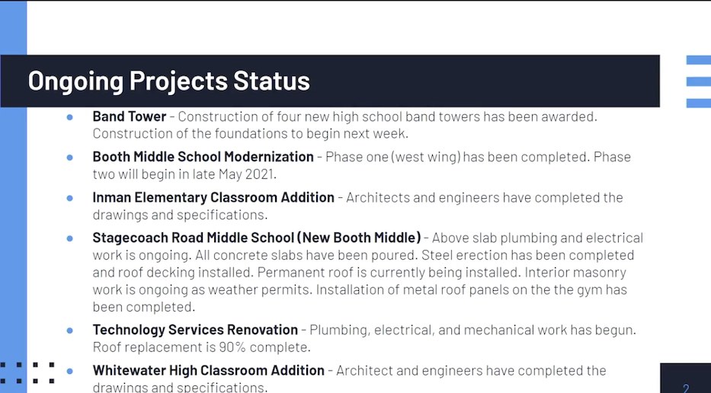Image resolution: width=711 pixels, height=393 pixels.
Task: Click the slide page number 2
Action: [x=686, y=388]
